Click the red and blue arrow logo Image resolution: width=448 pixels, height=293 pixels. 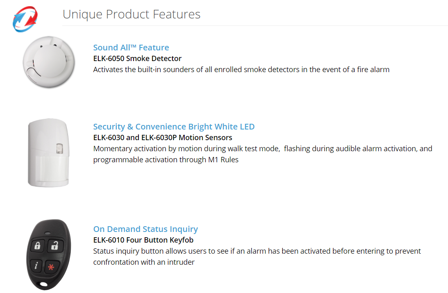pos(25,19)
